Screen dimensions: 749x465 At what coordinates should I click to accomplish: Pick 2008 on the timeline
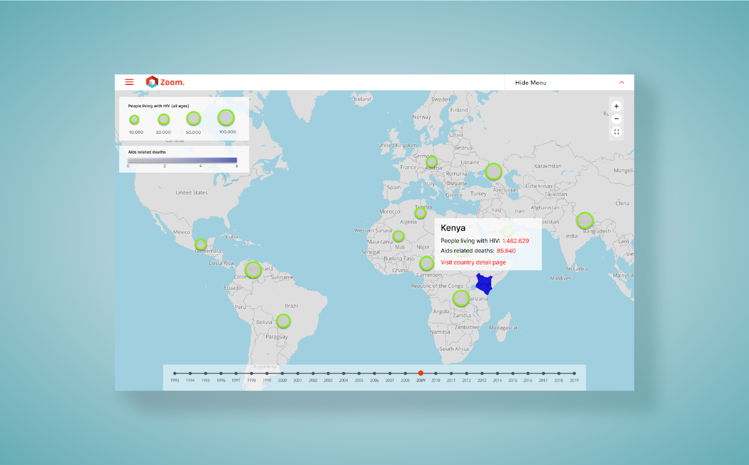tap(405, 373)
